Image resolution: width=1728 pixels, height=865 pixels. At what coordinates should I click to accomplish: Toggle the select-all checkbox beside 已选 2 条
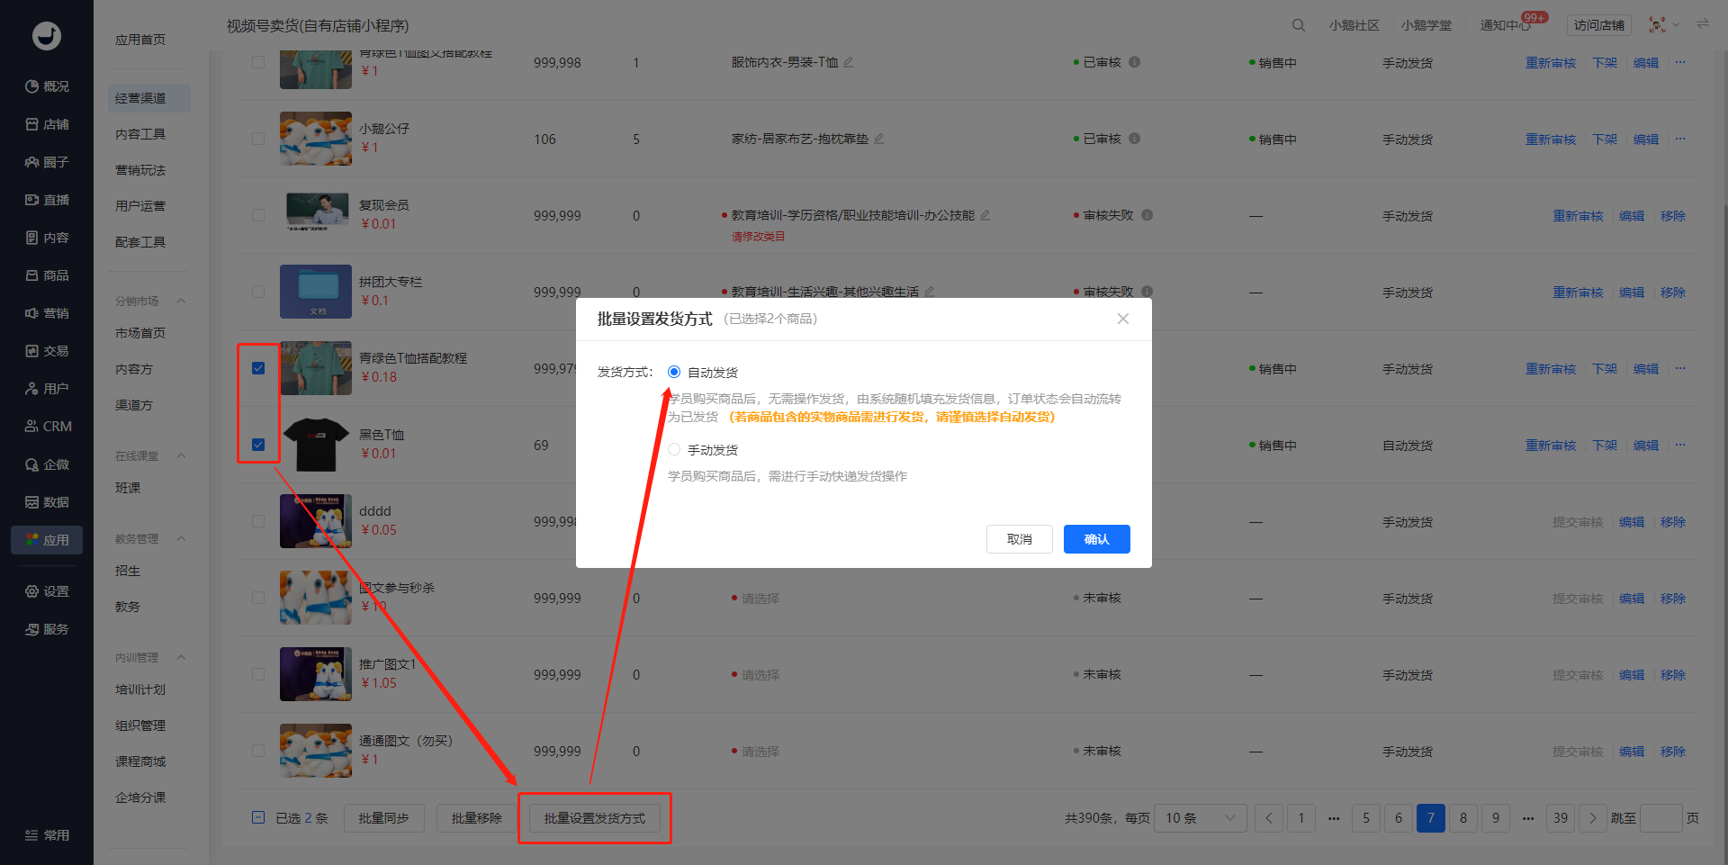click(258, 817)
